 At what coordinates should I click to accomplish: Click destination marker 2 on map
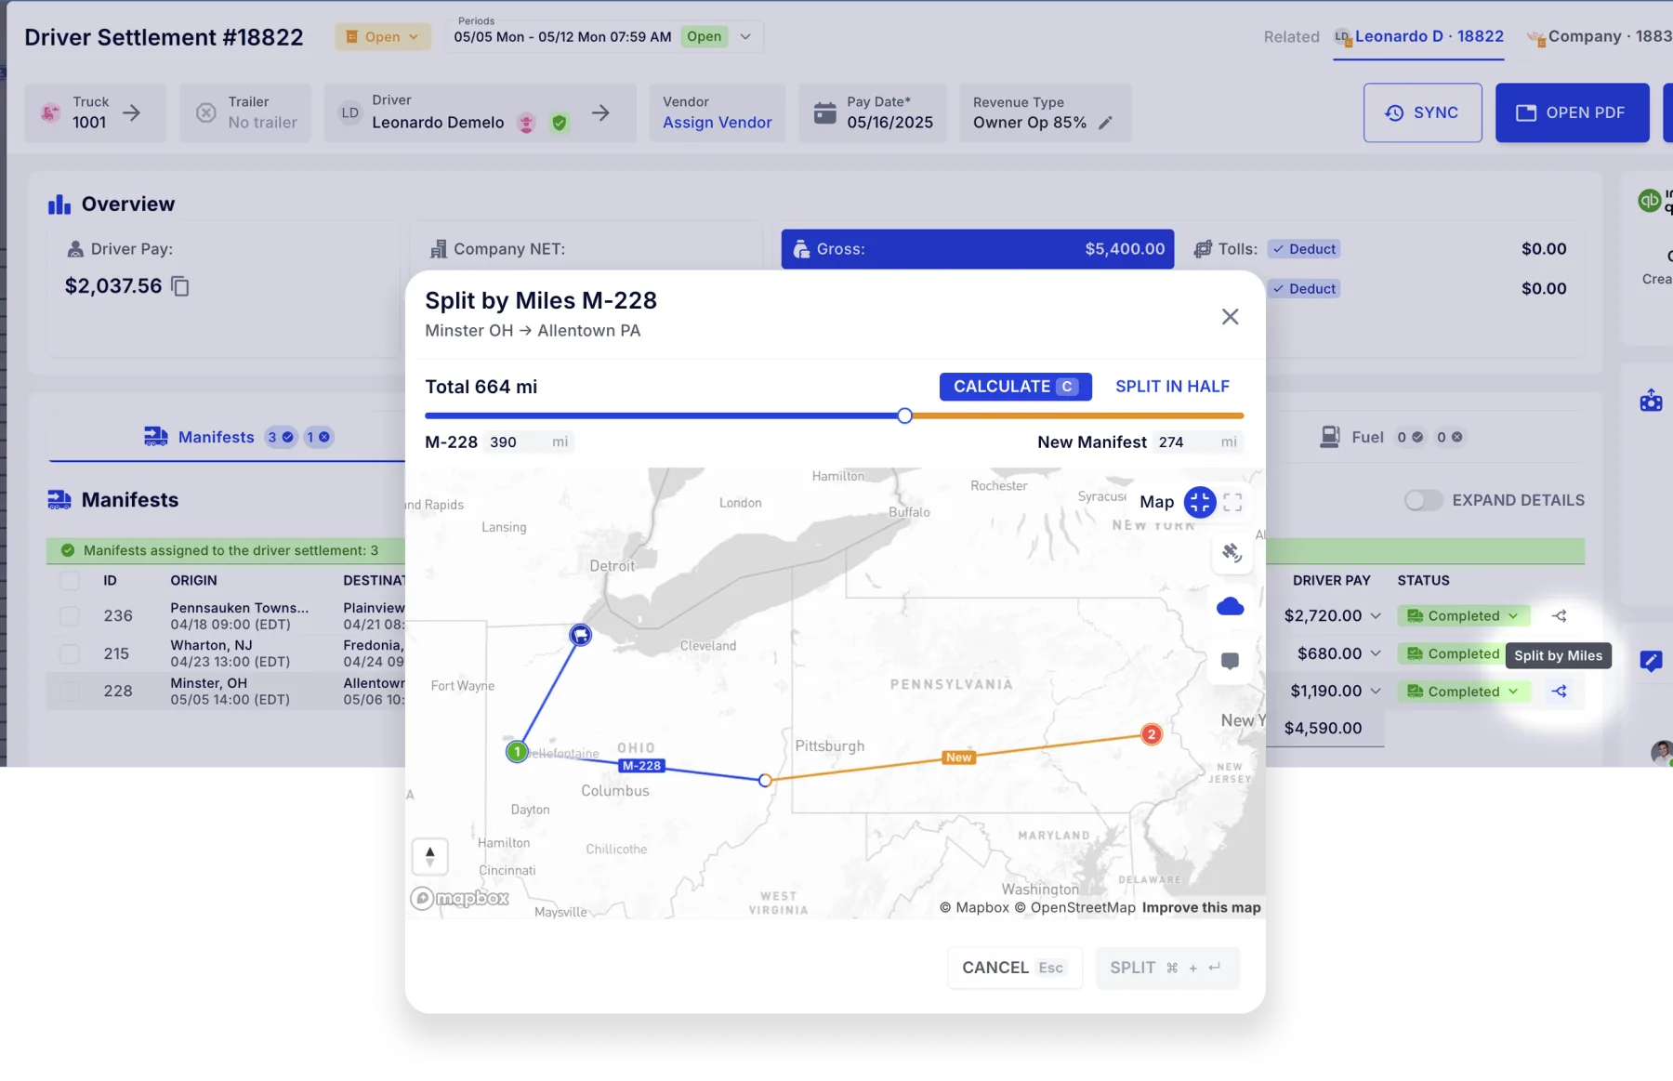(1151, 734)
